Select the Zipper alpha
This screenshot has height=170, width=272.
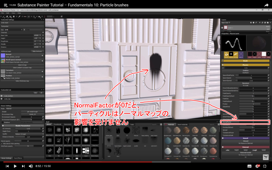point(86,151)
